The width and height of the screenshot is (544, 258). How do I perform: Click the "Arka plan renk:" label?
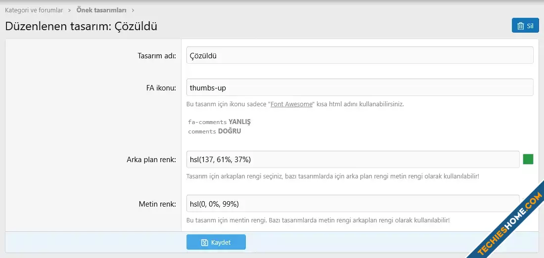[152, 160]
